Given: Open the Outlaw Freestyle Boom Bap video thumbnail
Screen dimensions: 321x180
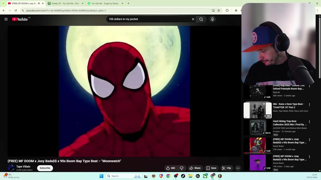Looking at the screenshot, I should [258, 92].
